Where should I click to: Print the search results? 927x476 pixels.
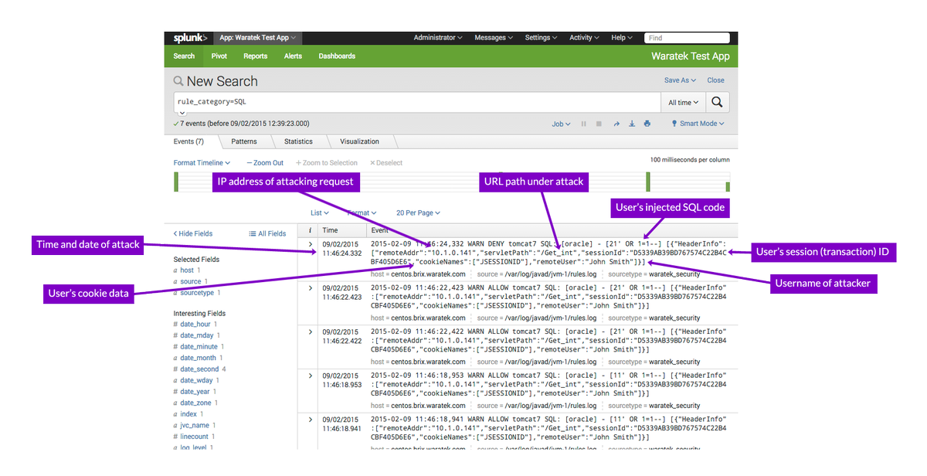click(x=647, y=124)
